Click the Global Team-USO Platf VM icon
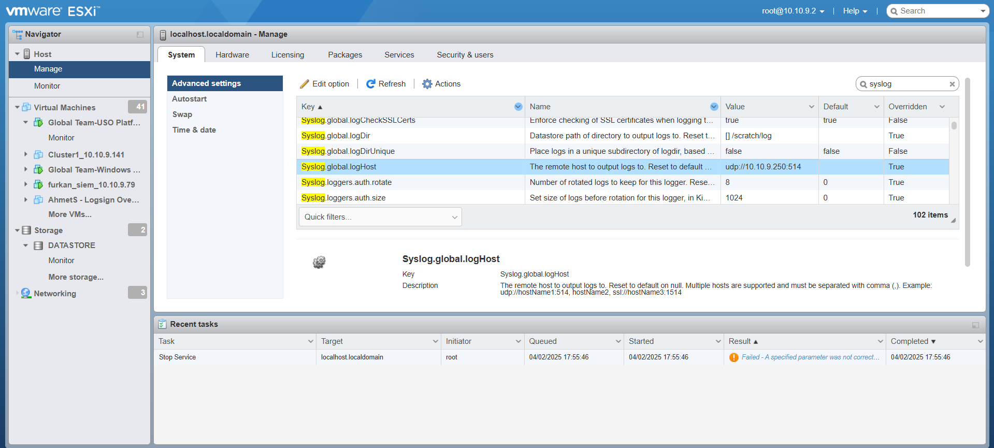Screen dimensions: 994x448 click(38, 123)
